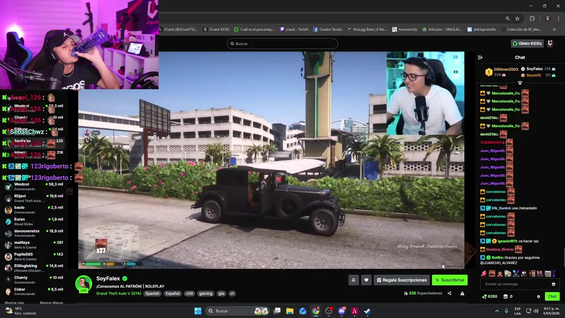This screenshot has width=565, height=318.
Task: Open the harmonicity bookmark
Action: point(404,30)
